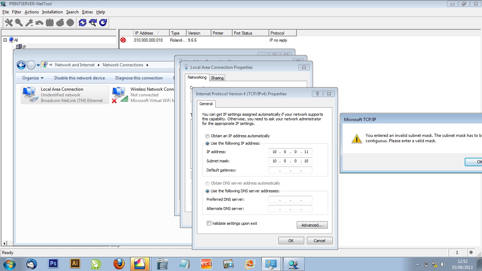
Task: Click the refresh-with-magnifier search icon
Action: click(93, 23)
